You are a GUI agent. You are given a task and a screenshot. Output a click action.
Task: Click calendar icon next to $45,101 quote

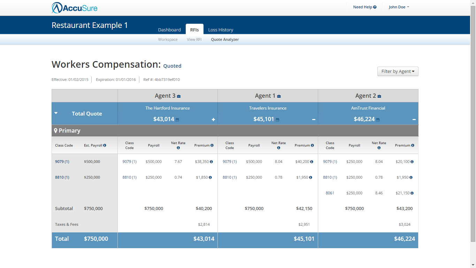click(277, 120)
